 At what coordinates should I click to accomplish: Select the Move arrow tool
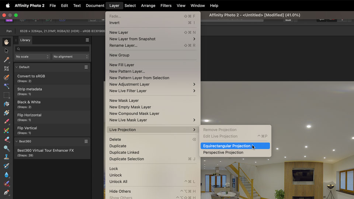click(6, 51)
